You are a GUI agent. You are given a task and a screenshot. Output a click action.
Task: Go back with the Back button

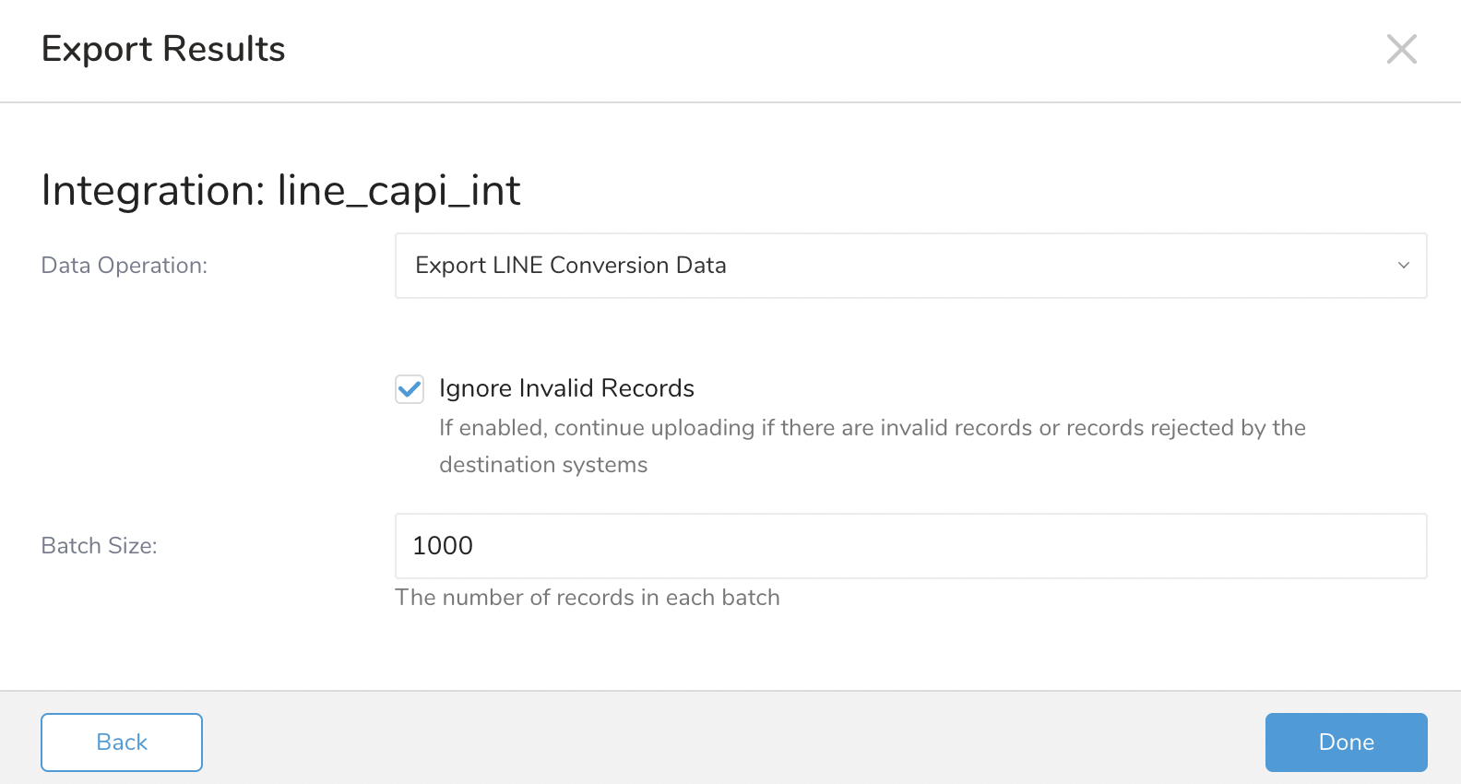122,742
